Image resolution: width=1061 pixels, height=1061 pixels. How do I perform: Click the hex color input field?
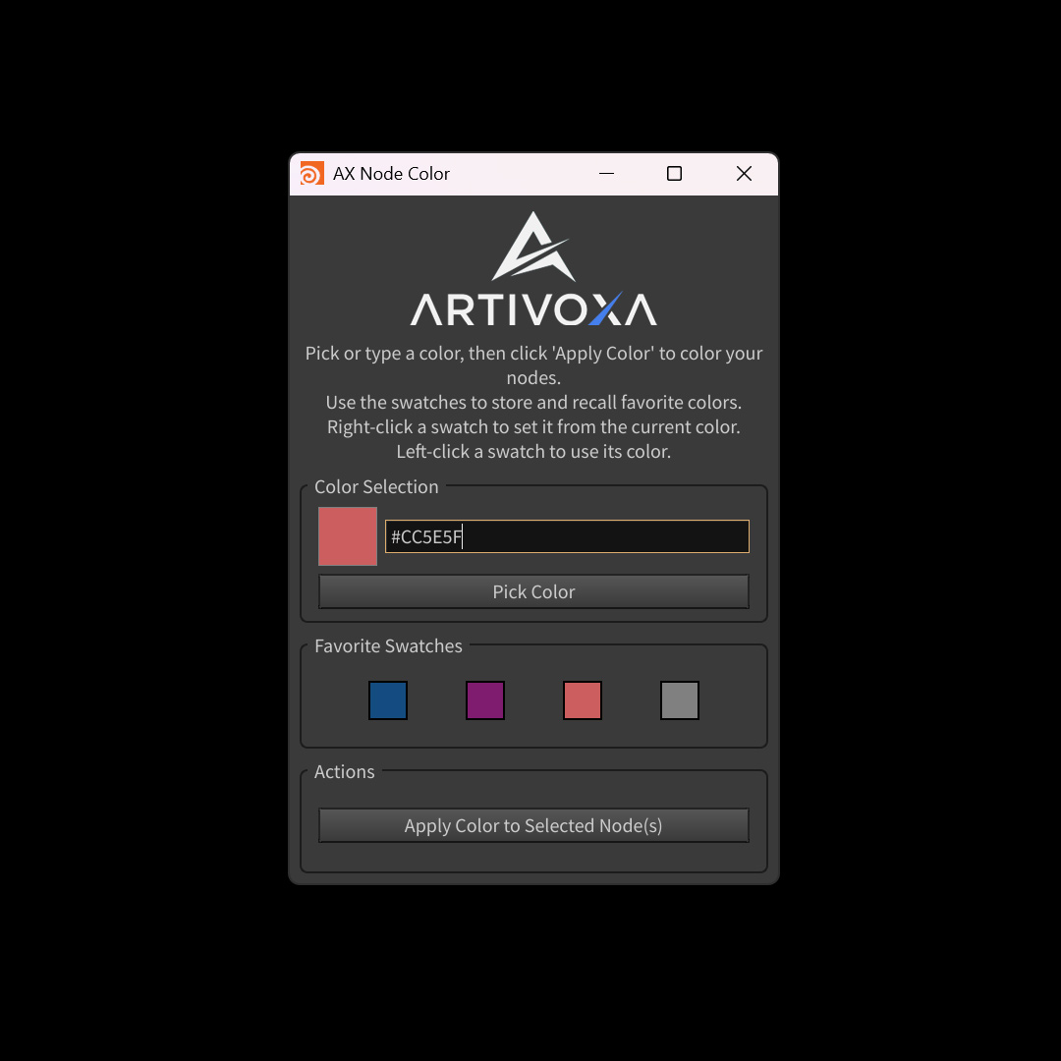pos(567,536)
